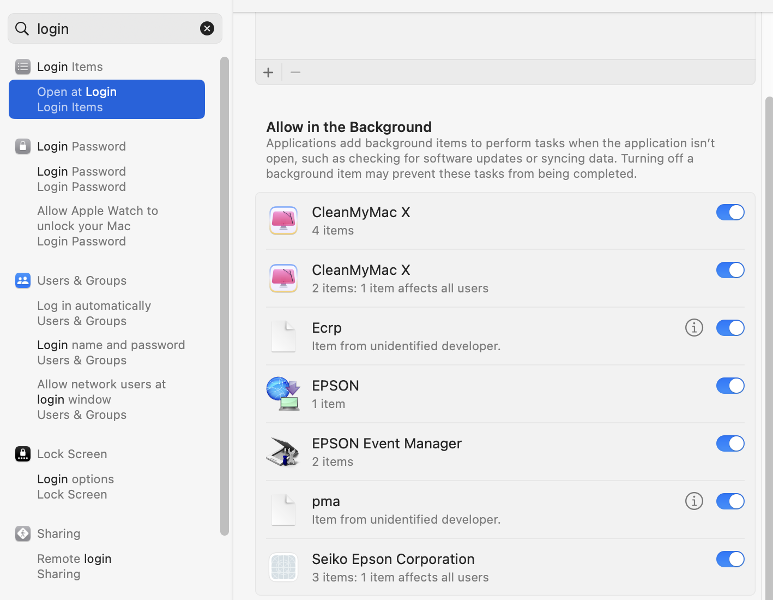Click the Ecrp blank document icon
This screenshot has height=600, width=773.
283,336
